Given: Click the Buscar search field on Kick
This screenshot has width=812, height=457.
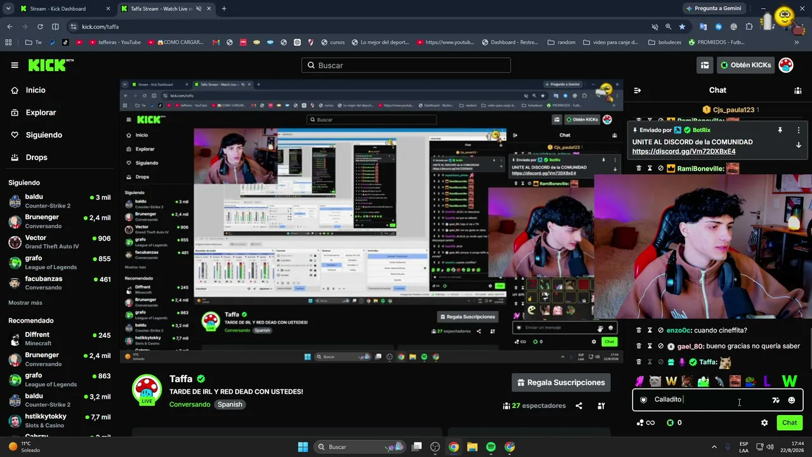Looking at the screenshot, I should click(406, 65).
